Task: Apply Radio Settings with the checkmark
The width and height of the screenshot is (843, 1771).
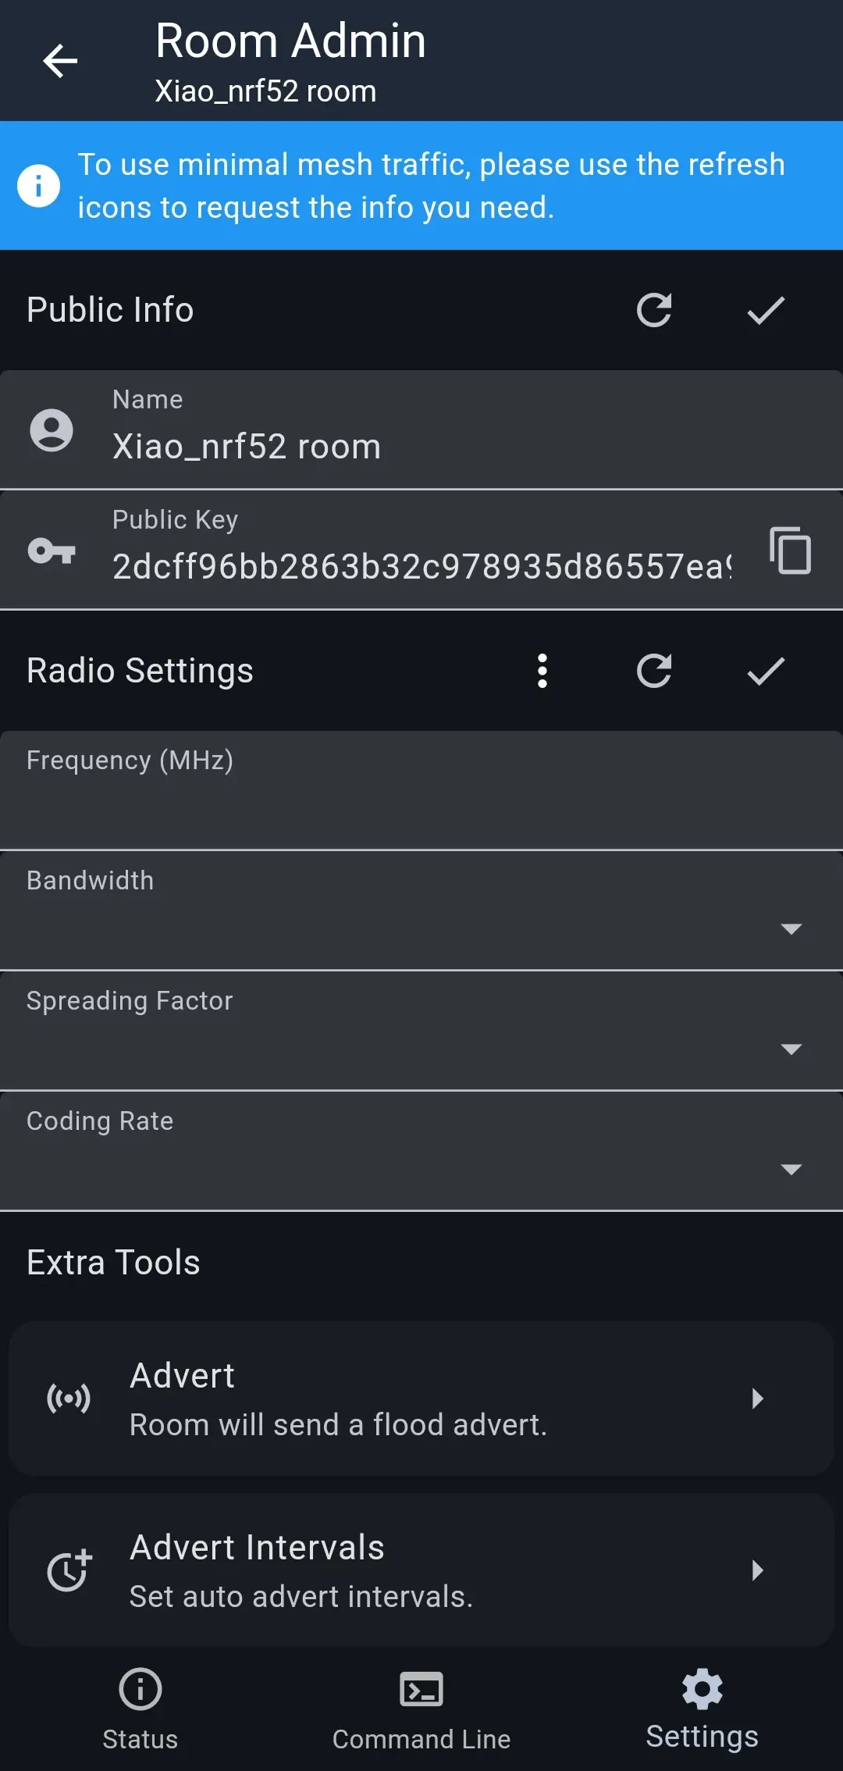Action: (766, 671)
